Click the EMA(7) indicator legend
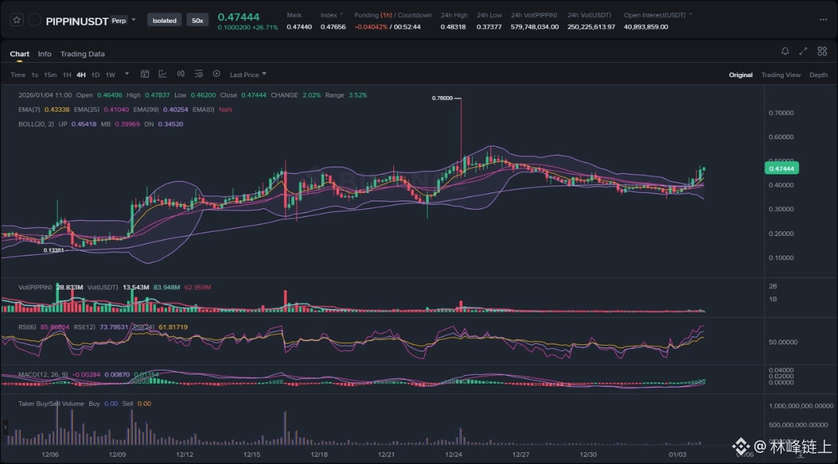The width and height of the screenshot is (838, 464). click(x=28, y=109)
